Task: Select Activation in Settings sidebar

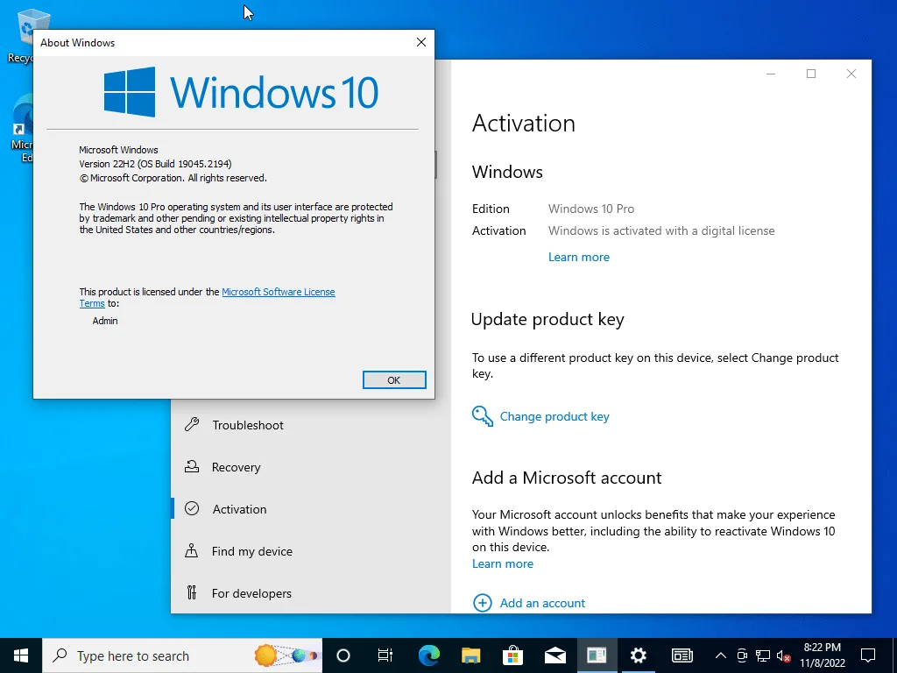Action: pos(311,509)
